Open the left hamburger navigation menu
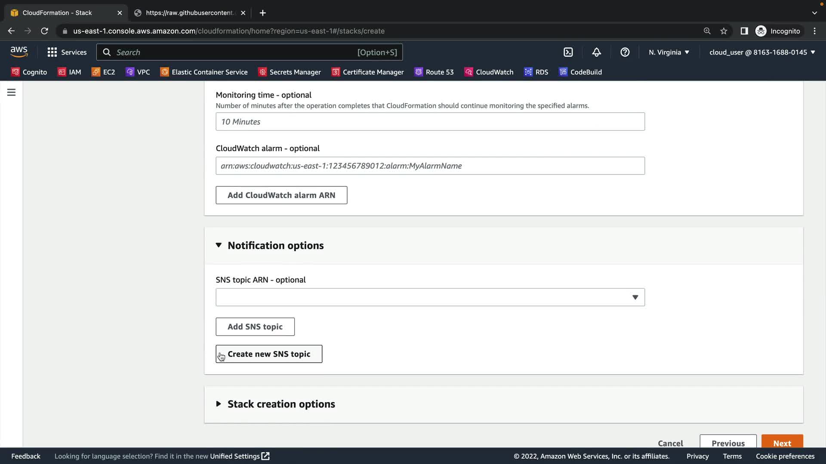The width and height of the screenshot is (826, 464). 12,92
